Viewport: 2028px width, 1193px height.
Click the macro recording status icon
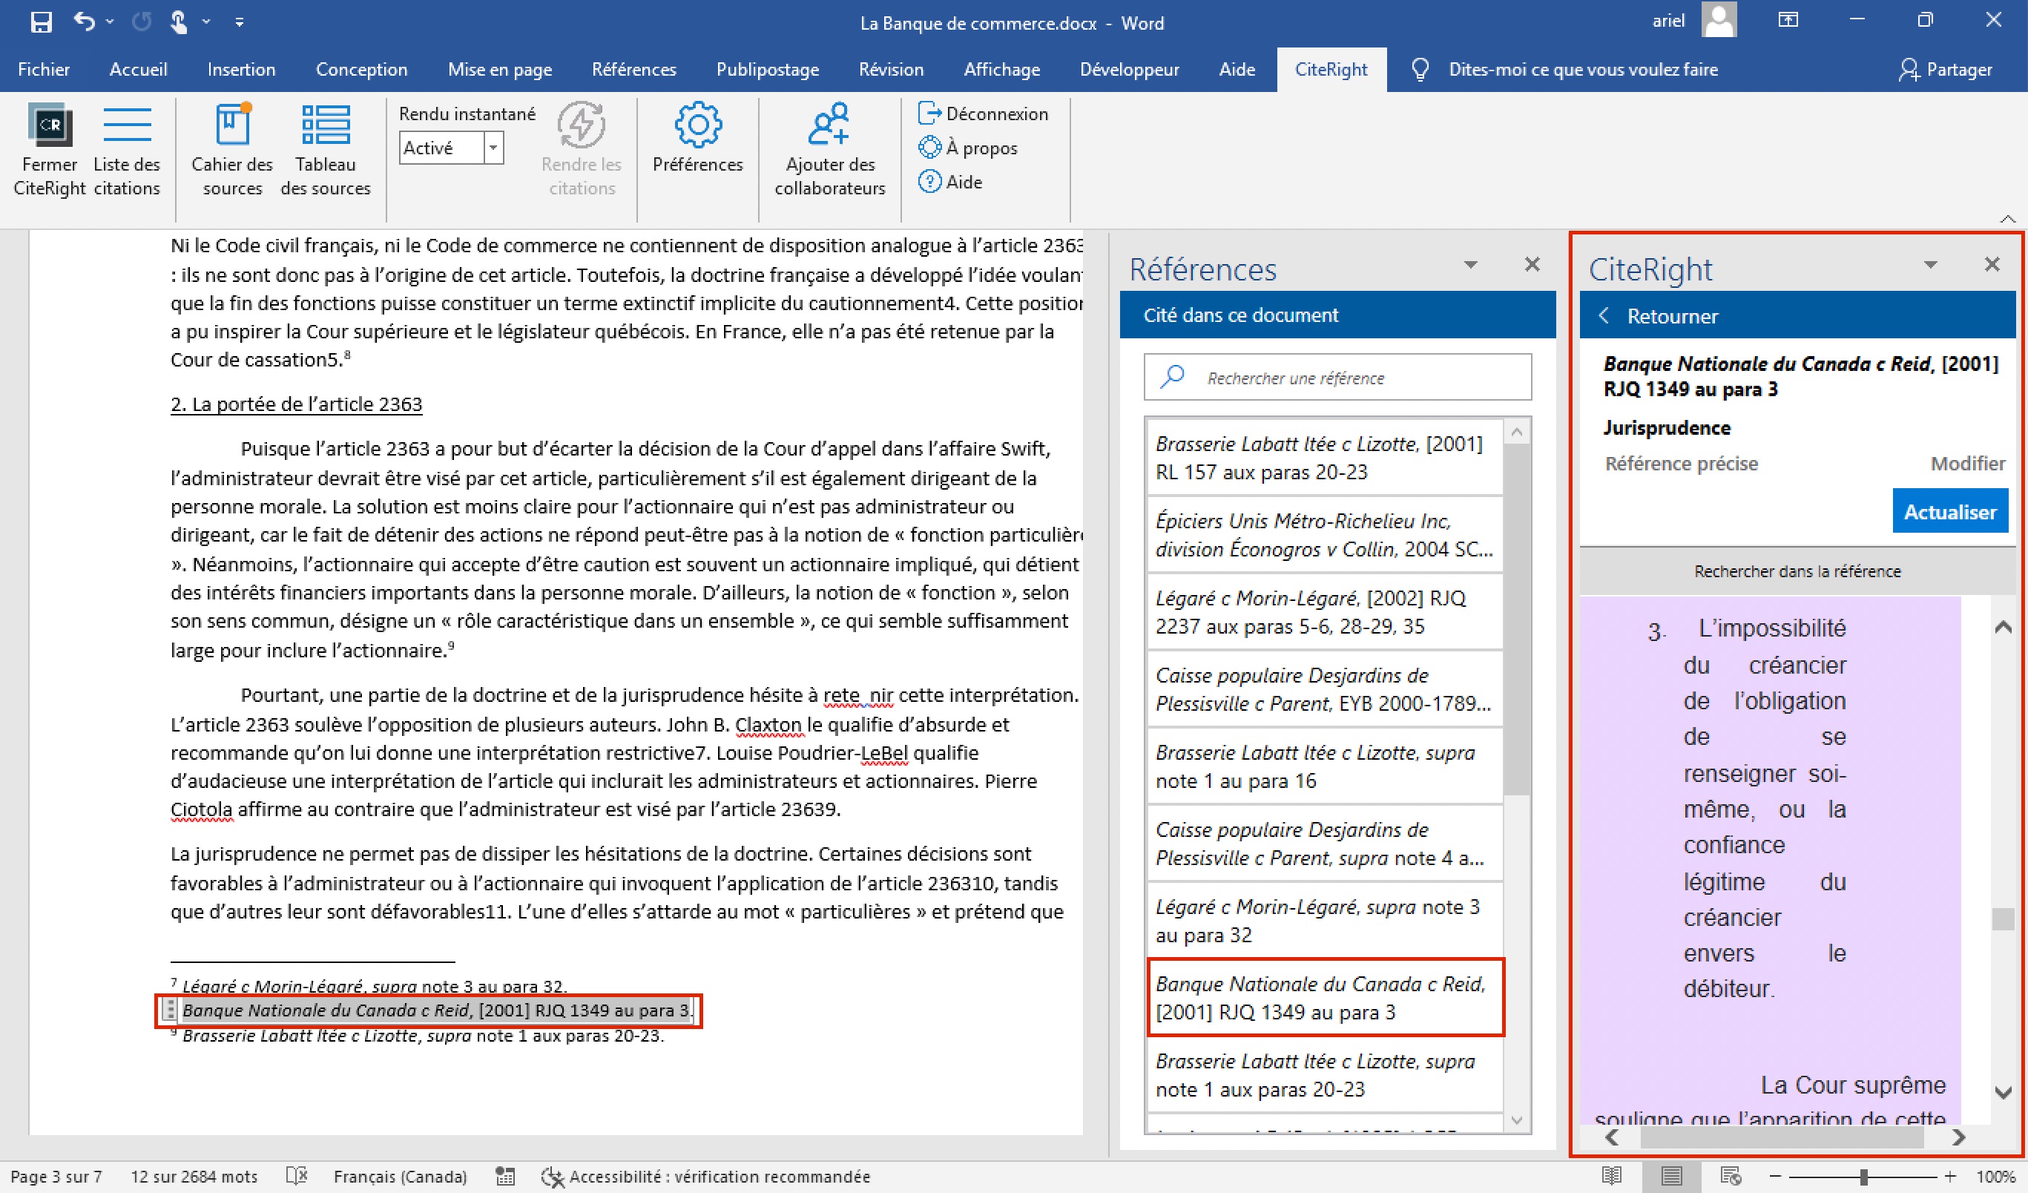coord(505,1176)
